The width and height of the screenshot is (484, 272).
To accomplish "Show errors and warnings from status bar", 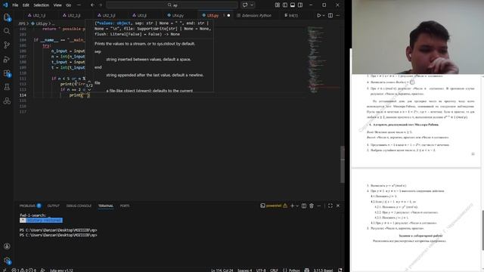I will coord(24,270).
